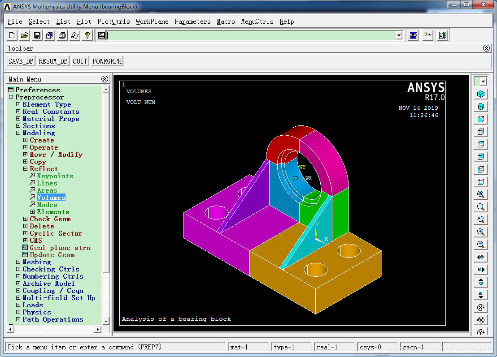Open the MenuCtrls menu
Image resolution: width=497 pixels, height=357 pixels.
(257, 22)
